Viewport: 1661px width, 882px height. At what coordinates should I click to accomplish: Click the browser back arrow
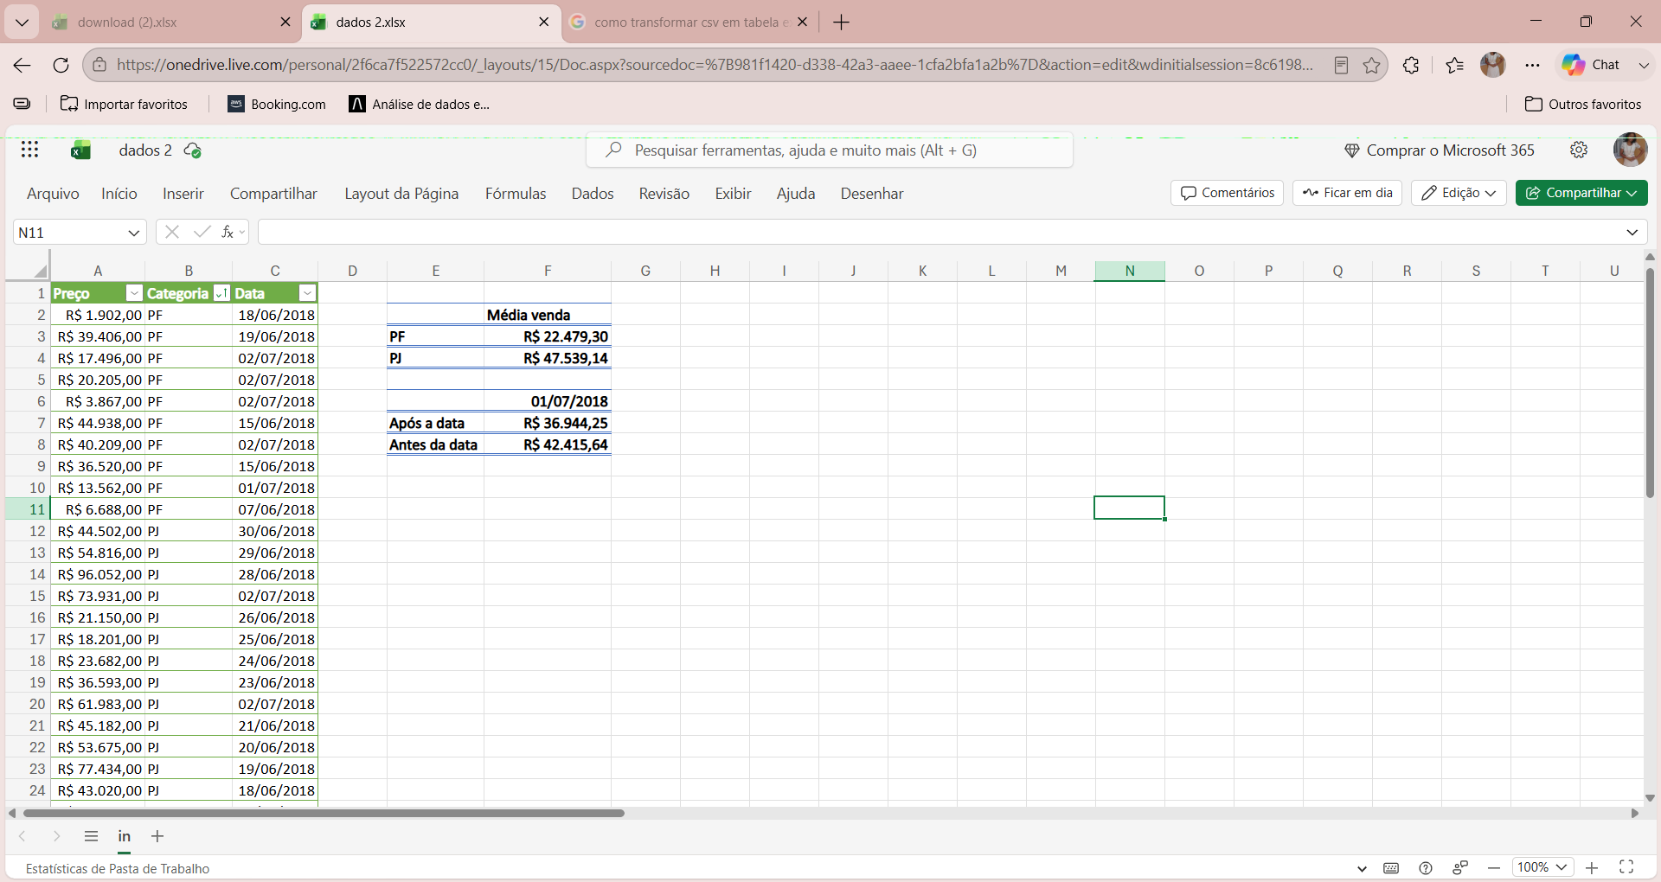[22, 65]
